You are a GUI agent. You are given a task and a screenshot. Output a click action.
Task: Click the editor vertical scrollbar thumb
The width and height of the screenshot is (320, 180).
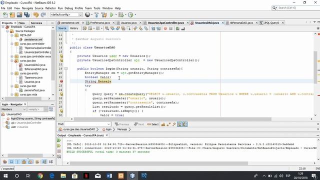(315, 67)
